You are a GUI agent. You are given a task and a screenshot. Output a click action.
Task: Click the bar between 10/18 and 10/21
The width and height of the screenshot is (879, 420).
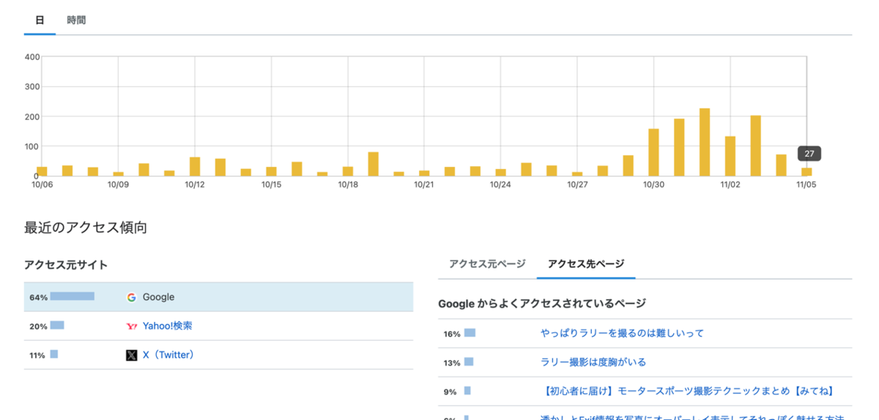click(373, 164)
